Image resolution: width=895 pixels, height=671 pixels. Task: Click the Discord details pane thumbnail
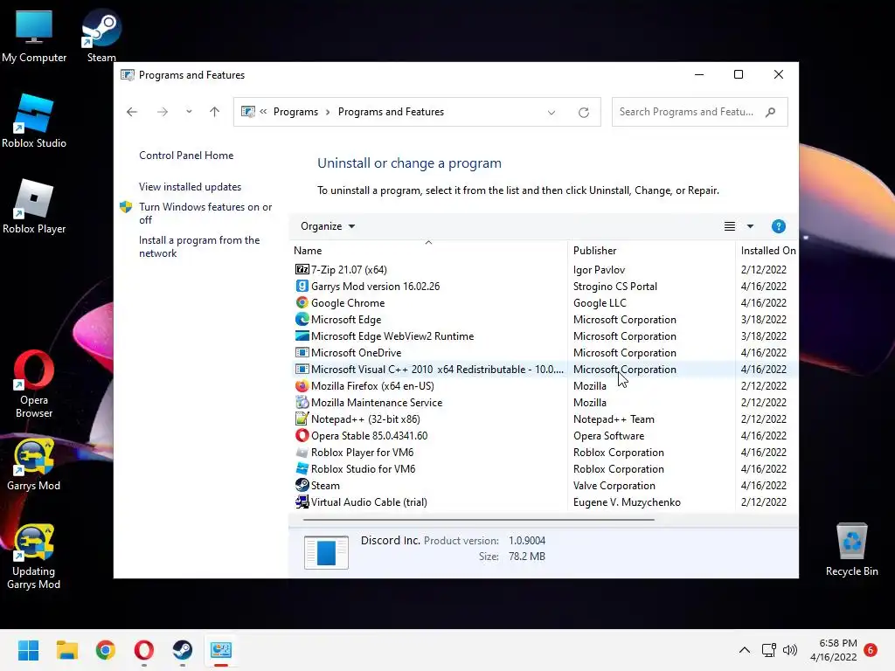[x=326, y=552]
